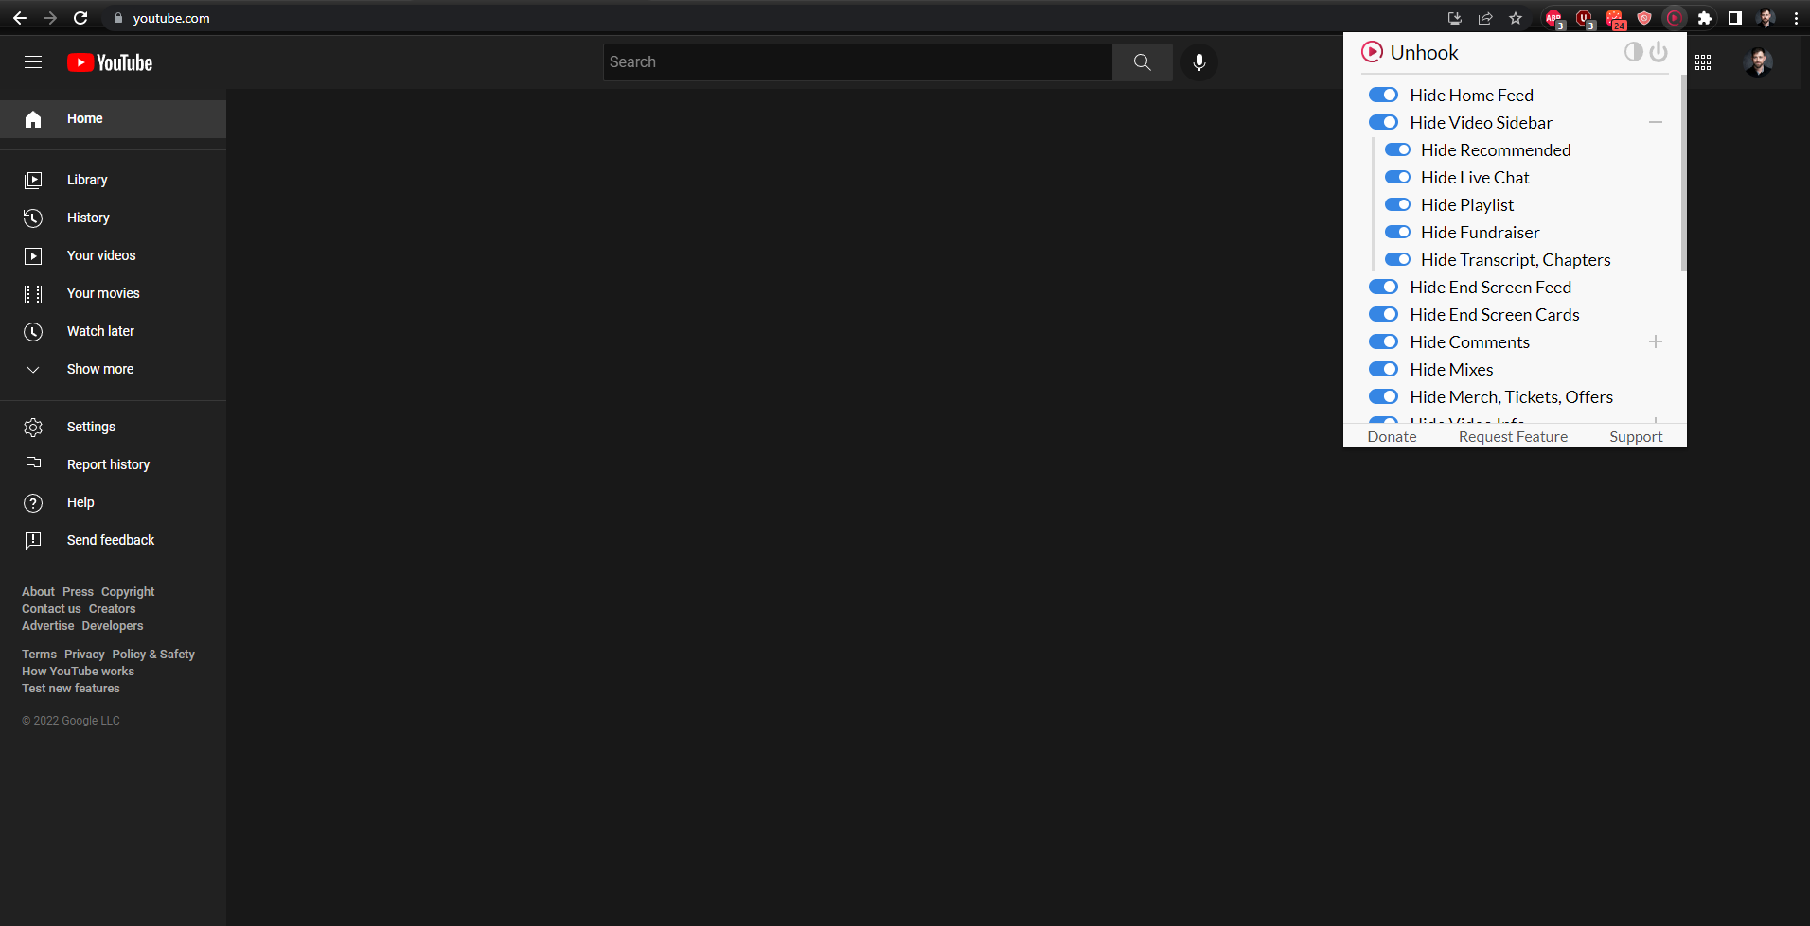Click the search magnifier button
Image resolution: width=1810 pixels, height=926 pixels.
pos(1143,62)
